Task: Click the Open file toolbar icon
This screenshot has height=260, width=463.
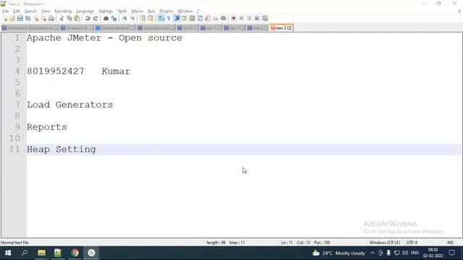Action: coord(12,19)
